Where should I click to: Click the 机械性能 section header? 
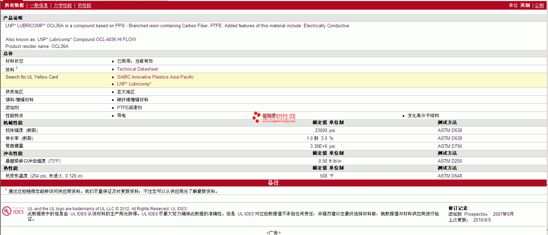(x=13, y=123)
